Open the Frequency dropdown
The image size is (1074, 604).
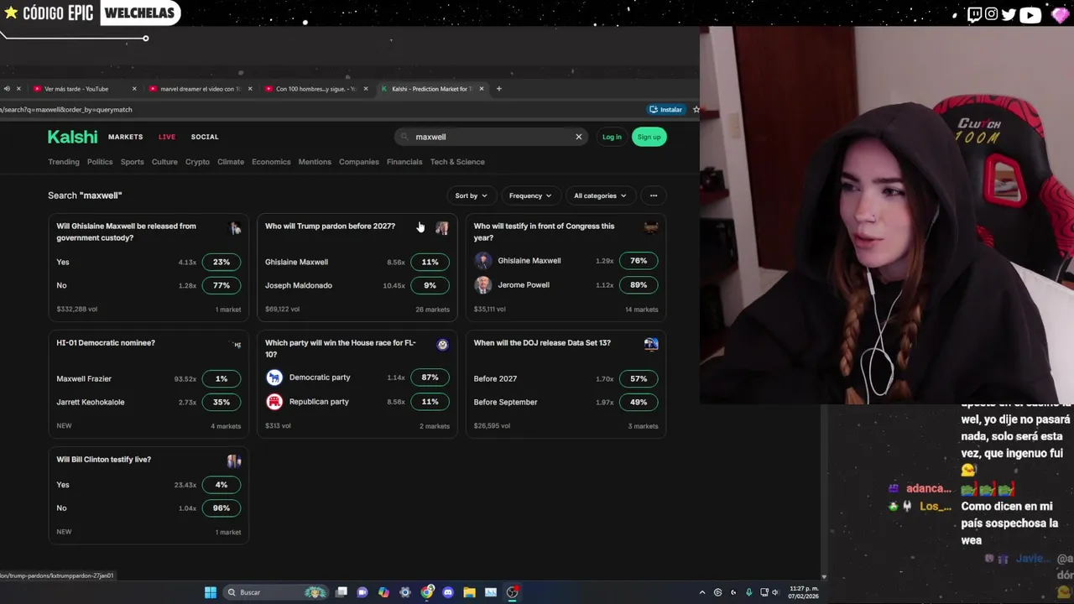point(530,195)
